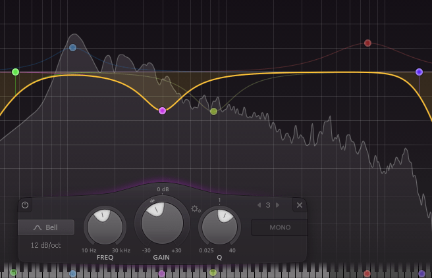Click the blue marker on piano keyboard
This screenshot has width=432, height=278.
[x=73, y=273]
